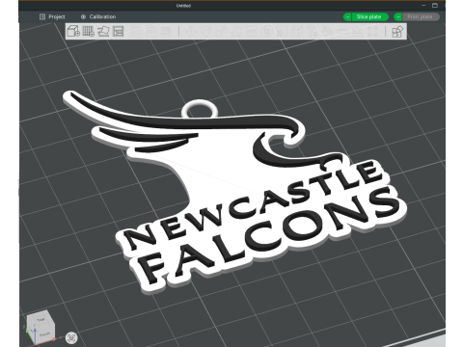This screenshot has width=463, height=347.
Task: Click the Add model cube icon
Action: click(73, 31)
